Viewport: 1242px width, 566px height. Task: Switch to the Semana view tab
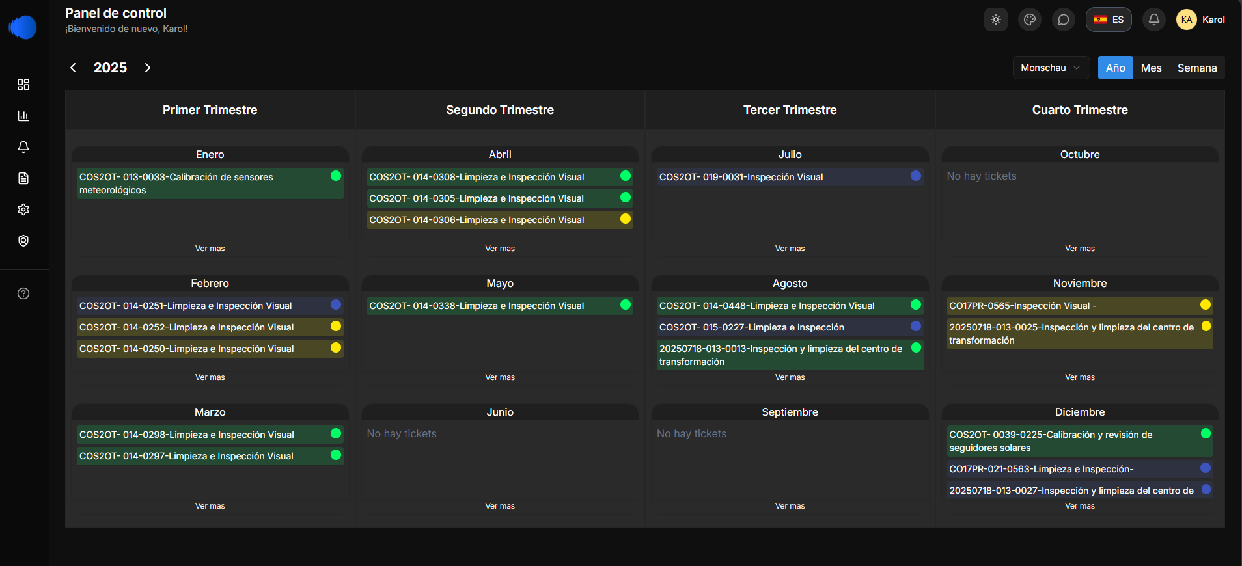pos(1196,68)
